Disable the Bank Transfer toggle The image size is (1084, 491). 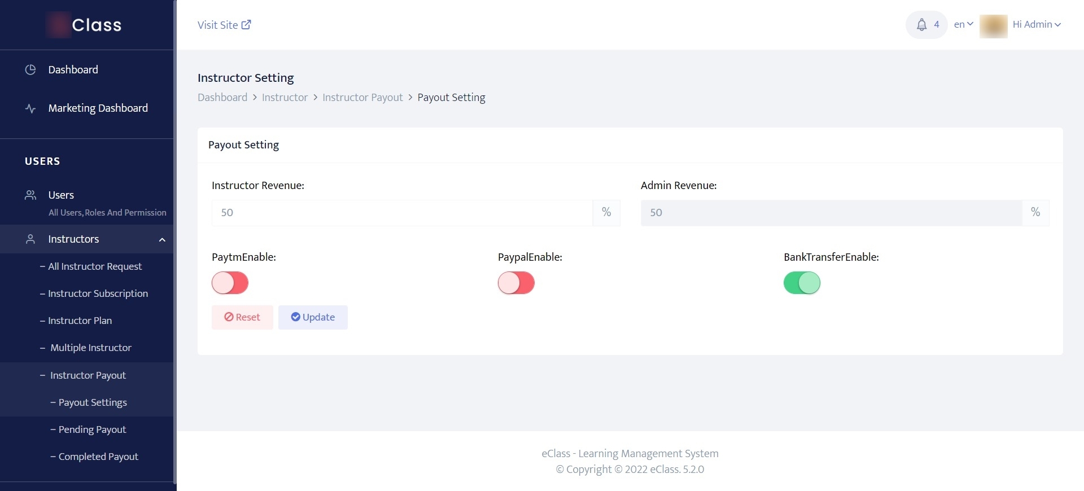[x=802, y=283]
